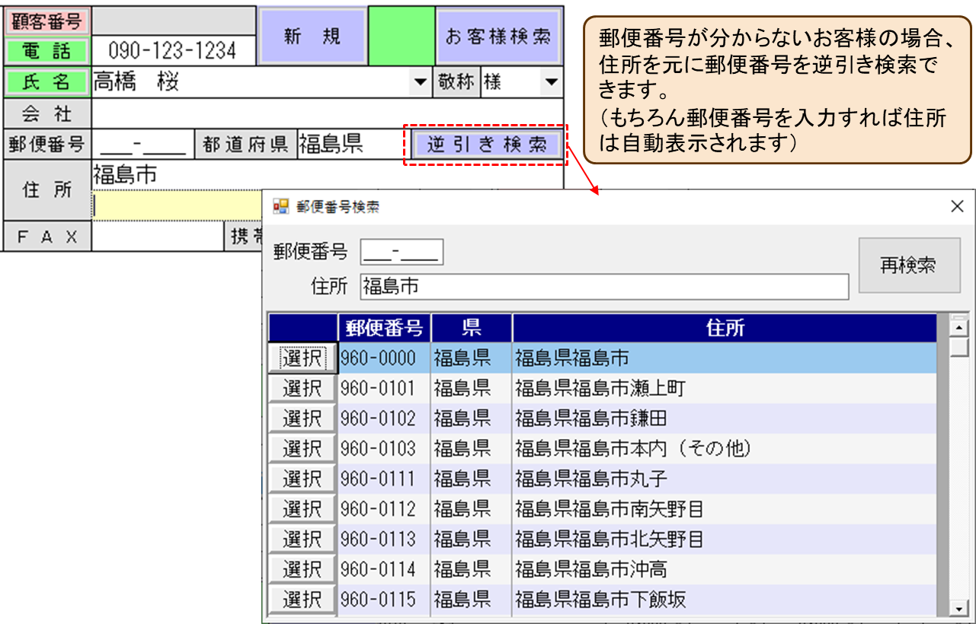Click 選択 beside 960-0102 鎌田
The width and height of the screenshot is (976, 624).
point(302,419)
